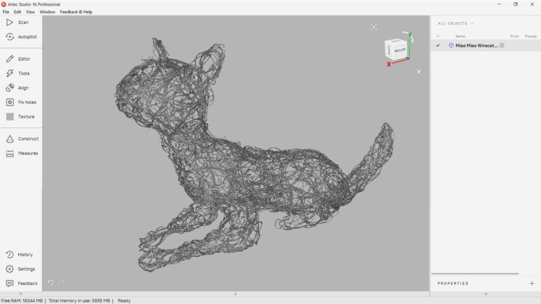Click the fit-to-view icon in viewport
The height and width of the screenshot is (304, 541).
[x=374, y=27]
